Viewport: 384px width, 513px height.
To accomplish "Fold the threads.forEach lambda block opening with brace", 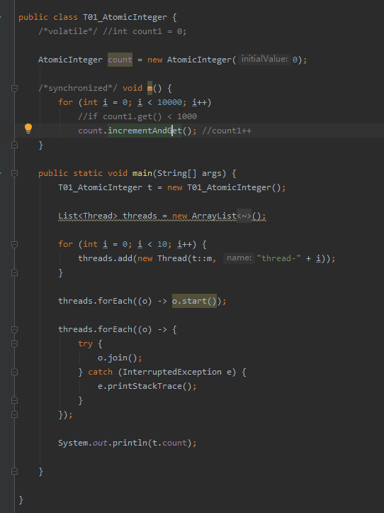I will (x=14, y=329).
